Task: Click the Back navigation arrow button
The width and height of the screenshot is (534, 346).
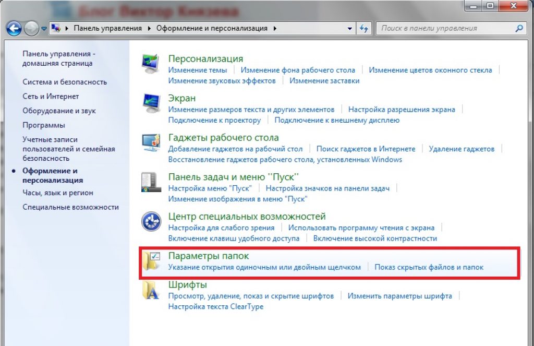Action: 14,28
